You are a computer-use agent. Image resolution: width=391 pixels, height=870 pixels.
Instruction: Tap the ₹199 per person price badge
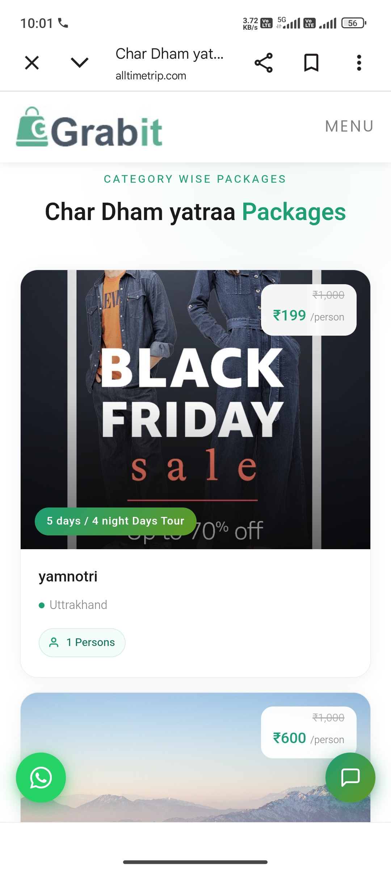[308, 310]
